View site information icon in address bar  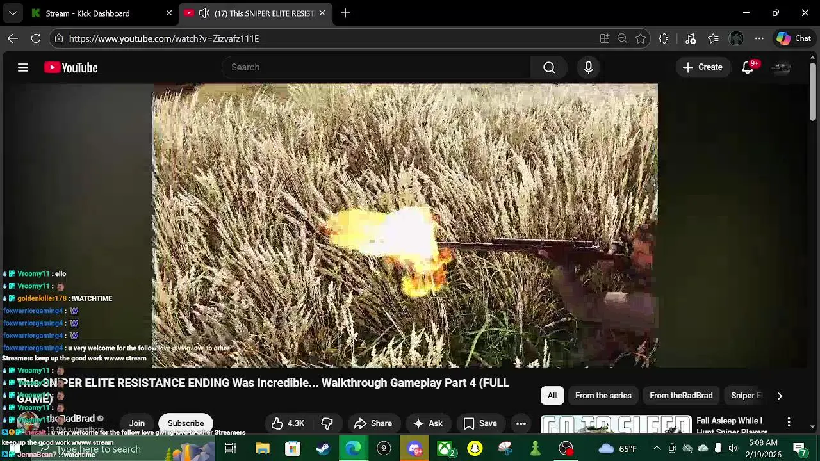[x=59, y=38]
